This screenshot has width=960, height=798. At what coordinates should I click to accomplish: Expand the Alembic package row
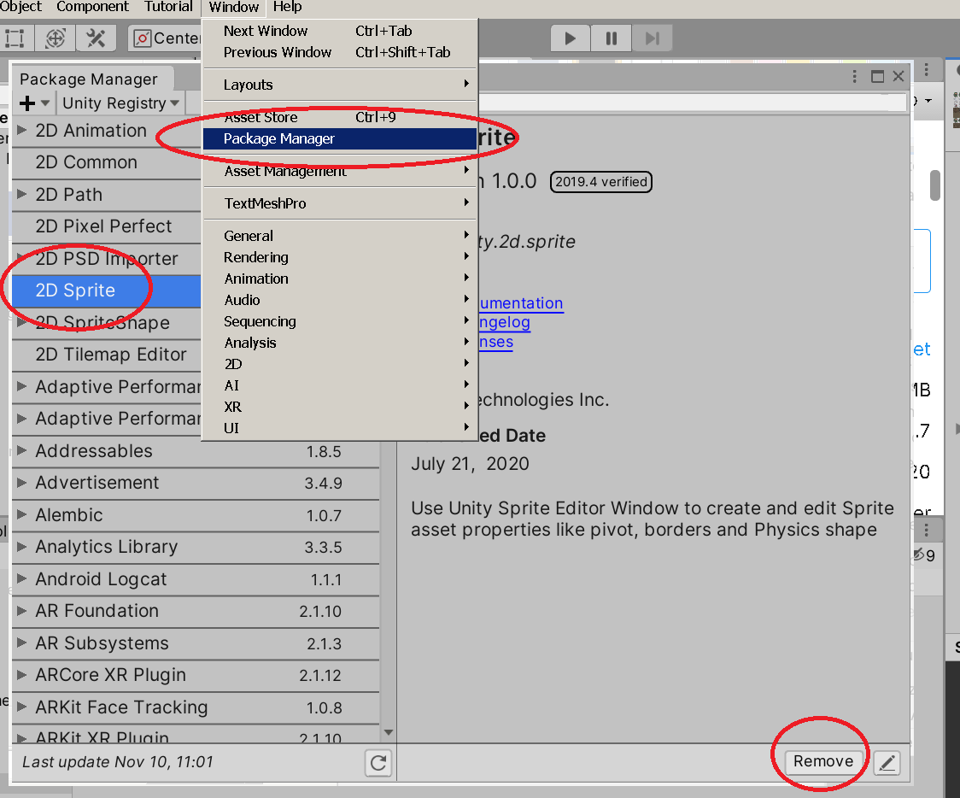pos(22,514)
